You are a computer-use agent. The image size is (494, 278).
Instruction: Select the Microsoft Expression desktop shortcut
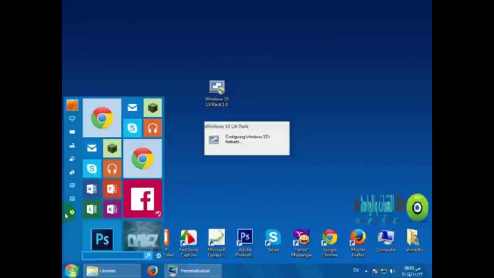tap(217, 243)
